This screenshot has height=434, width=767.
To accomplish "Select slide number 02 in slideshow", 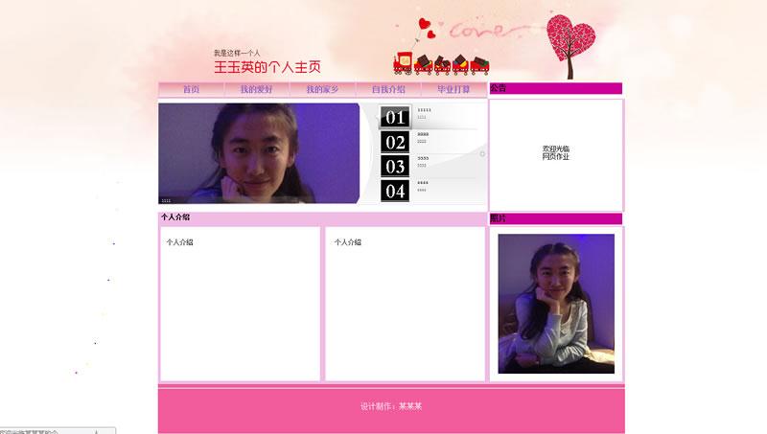I will tap(395, 143).
